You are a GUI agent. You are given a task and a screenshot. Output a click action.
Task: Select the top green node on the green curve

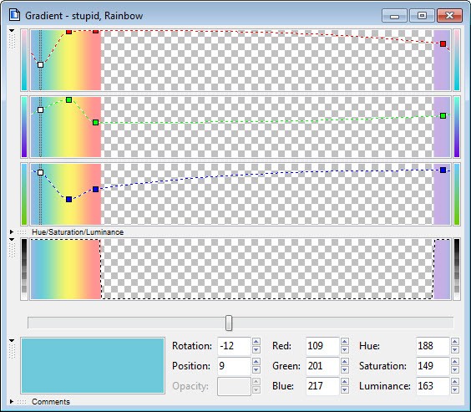click(68, 99)
